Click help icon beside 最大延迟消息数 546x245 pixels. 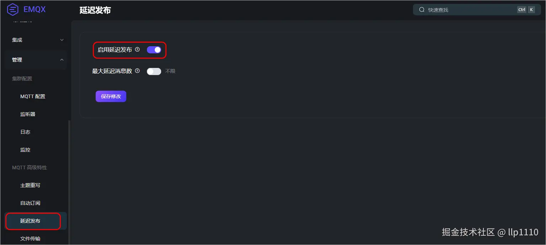pyautogui.click(x=137, y=71)
